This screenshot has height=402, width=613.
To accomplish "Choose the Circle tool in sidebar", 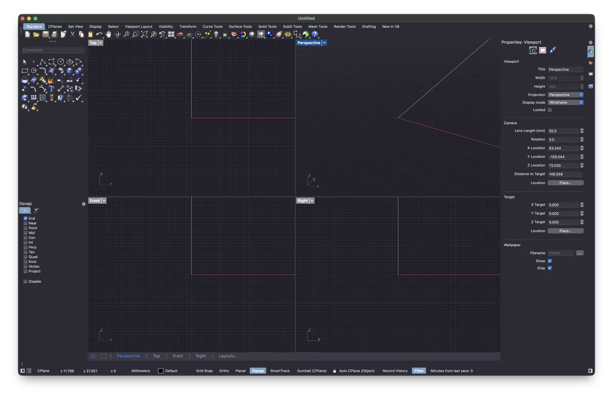I will pos(60,62).
